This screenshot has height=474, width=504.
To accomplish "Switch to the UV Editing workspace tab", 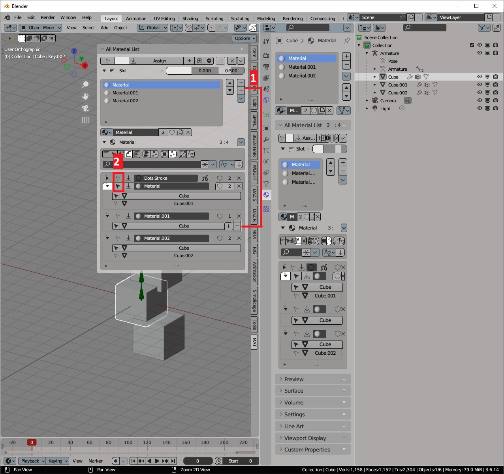I will pos(164,19).
